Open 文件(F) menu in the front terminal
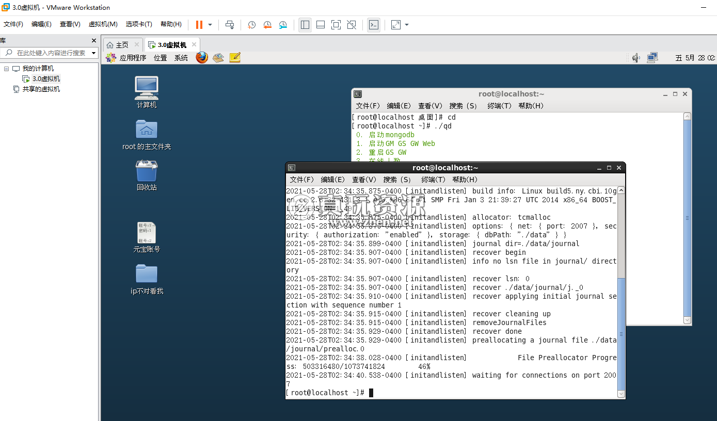 click(x=302, y=180)
